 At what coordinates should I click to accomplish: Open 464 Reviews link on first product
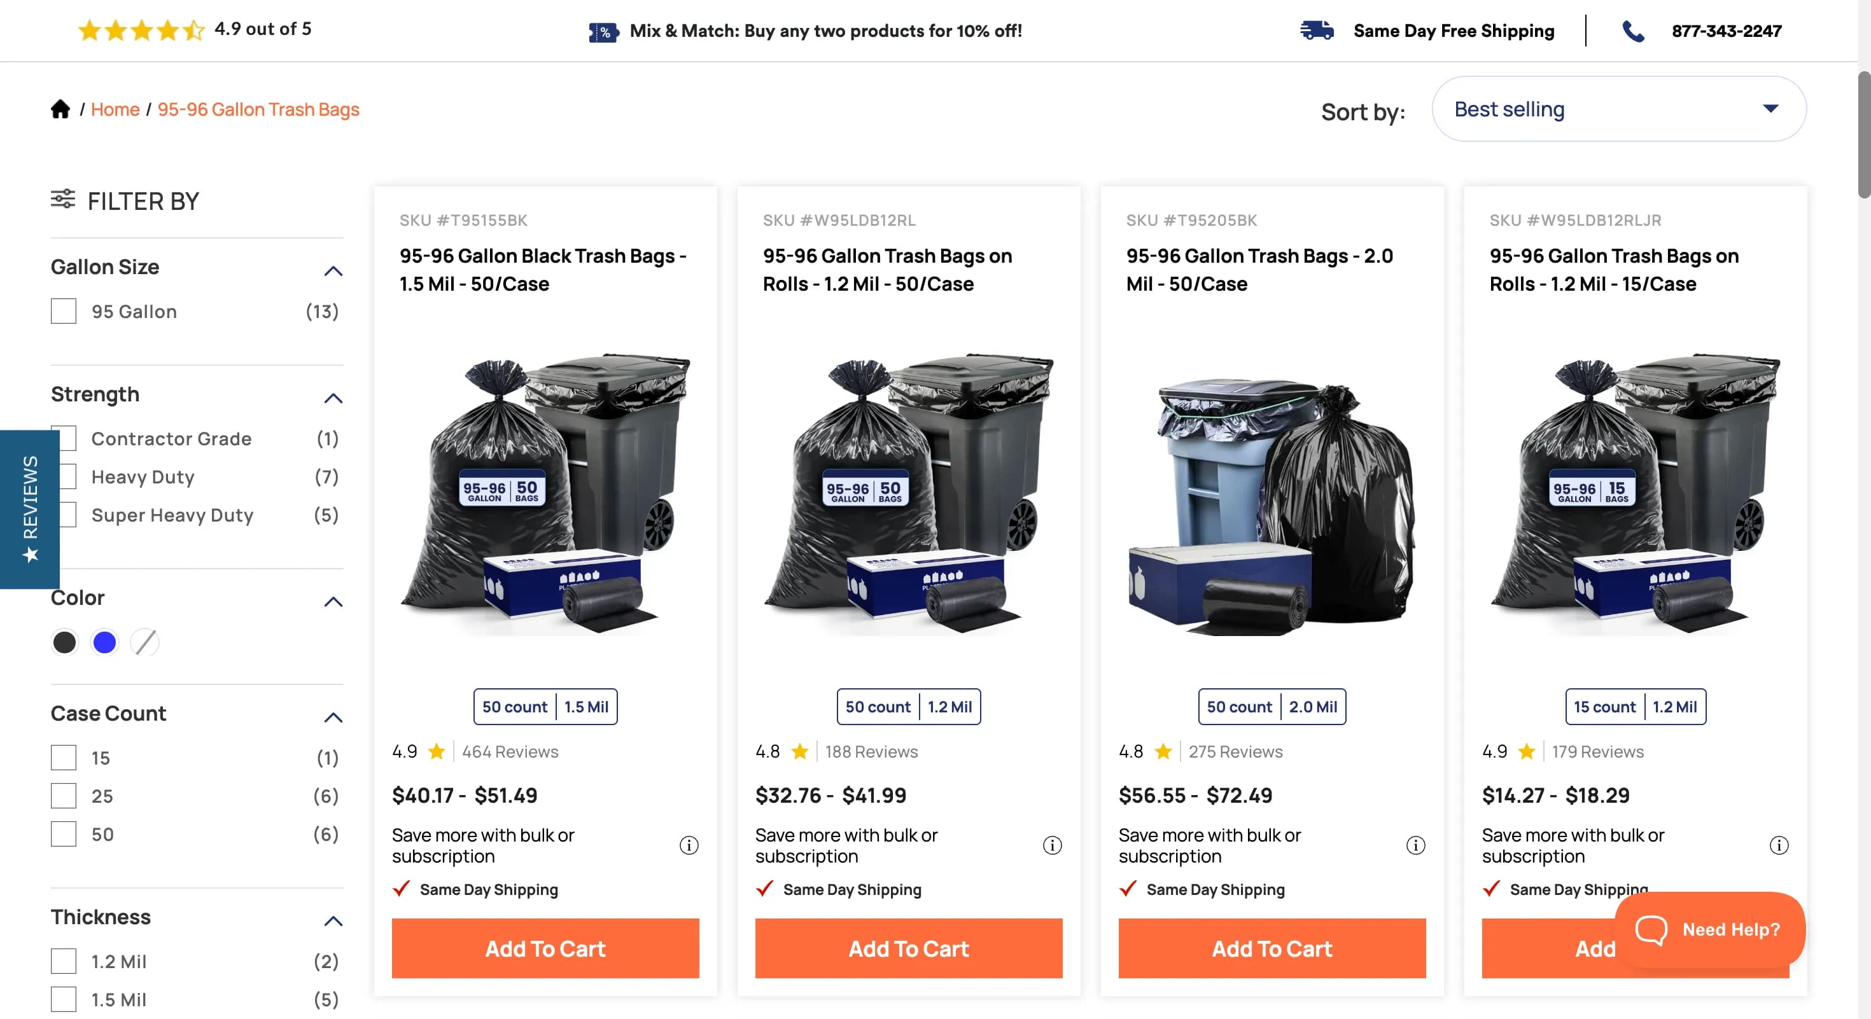510,751
